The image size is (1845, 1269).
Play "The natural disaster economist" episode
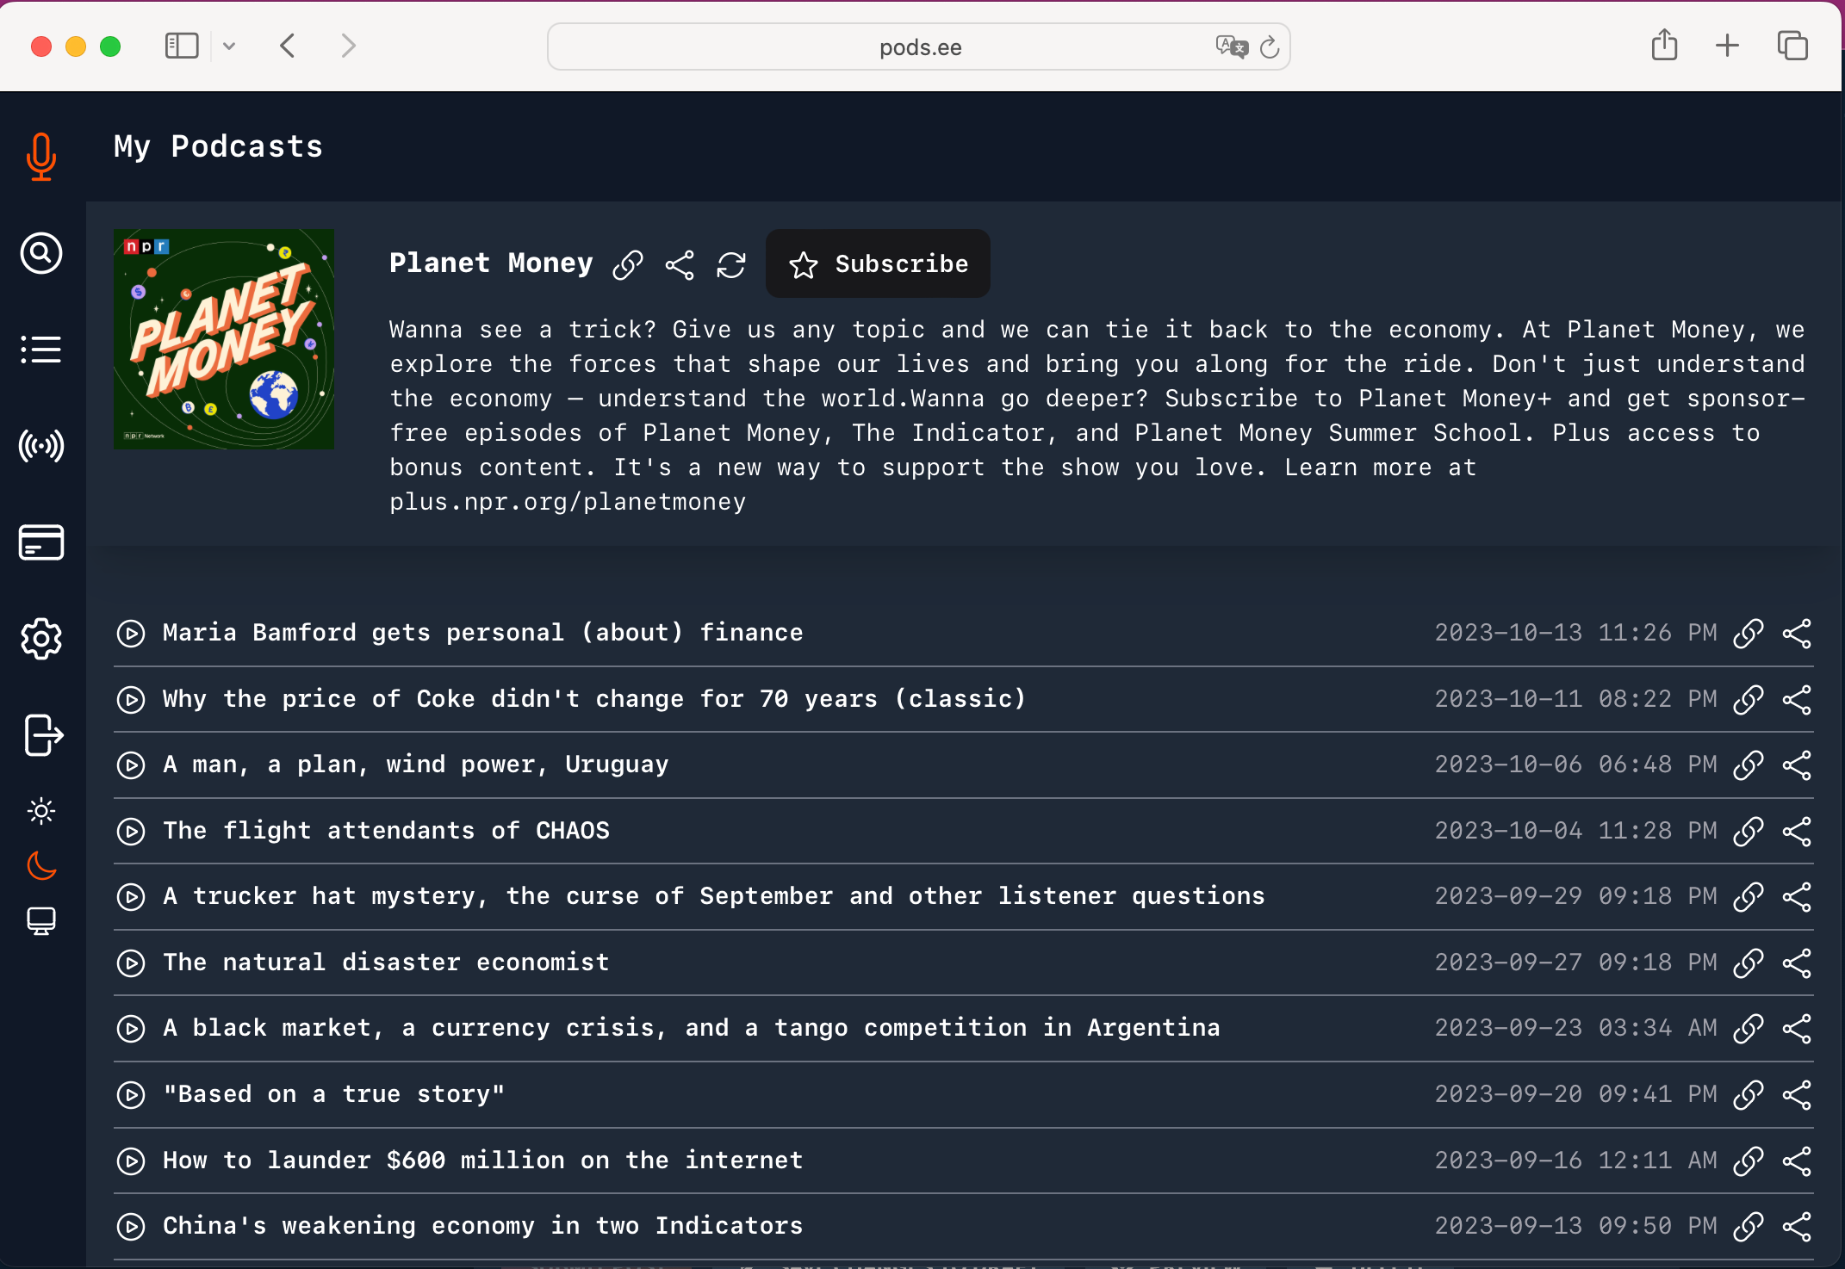click(x=131, y=963)
